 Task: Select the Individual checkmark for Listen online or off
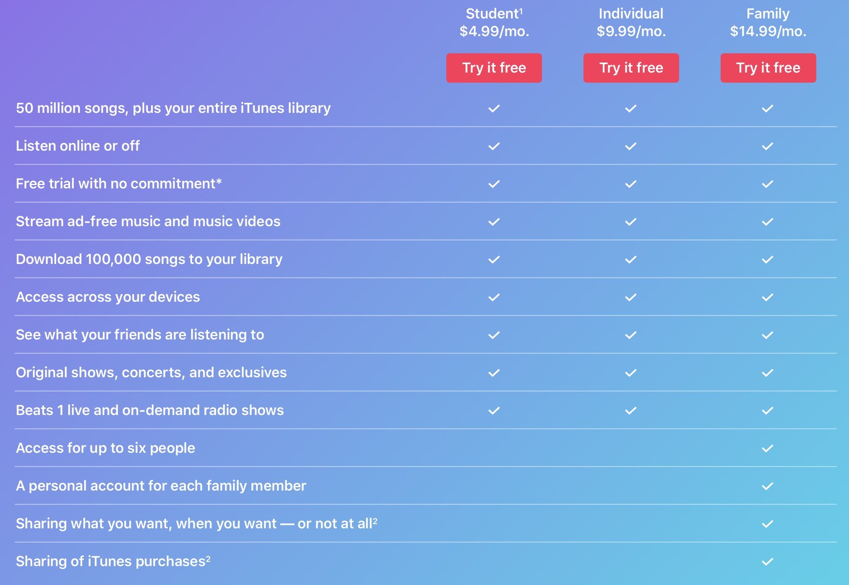coord(631,146)
